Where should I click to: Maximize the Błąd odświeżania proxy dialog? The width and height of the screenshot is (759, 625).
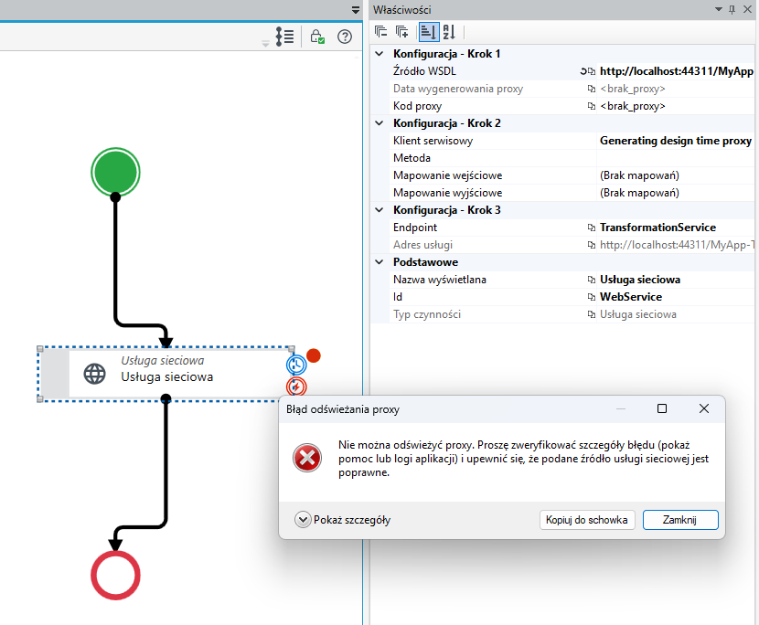tap(662, 408)
